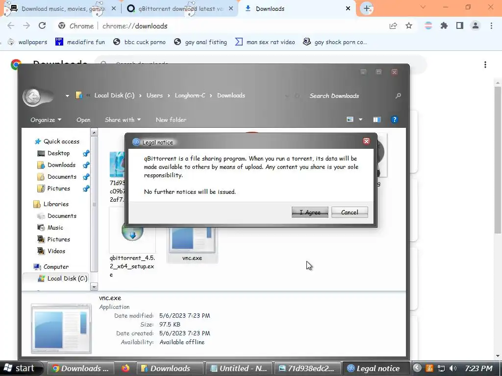Screen dimensions: 502x376
Task: Click Downloads in the address breadcrumb
Action: [231, 95]
